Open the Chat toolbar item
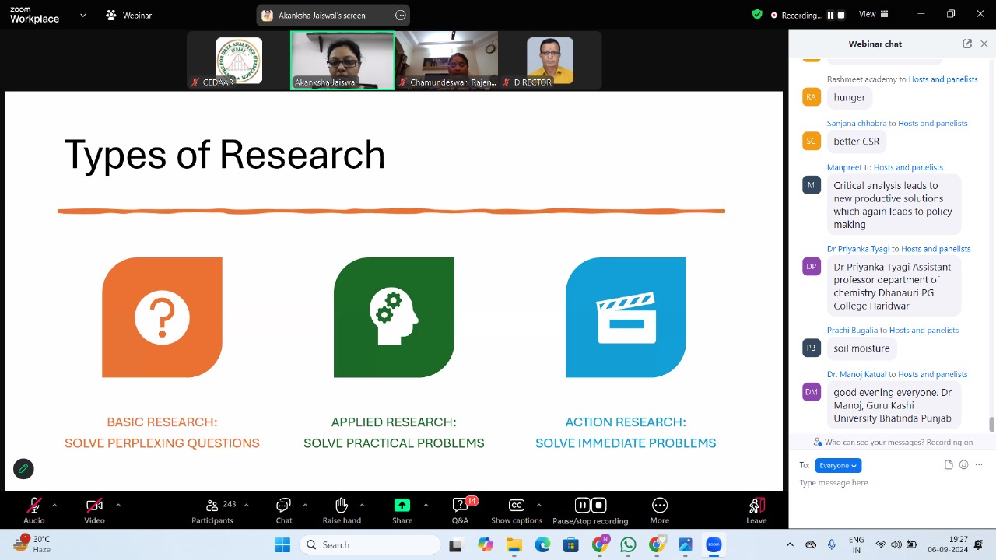The width and height of the screenshot is (996, 560). point(283,506)
